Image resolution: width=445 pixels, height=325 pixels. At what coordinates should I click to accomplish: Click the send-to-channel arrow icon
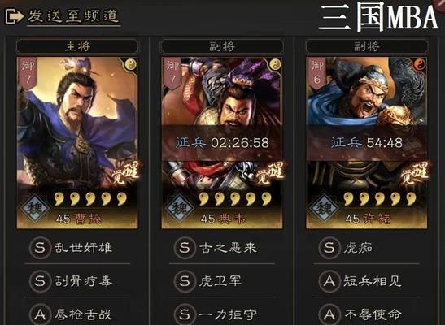pos(15,16)
